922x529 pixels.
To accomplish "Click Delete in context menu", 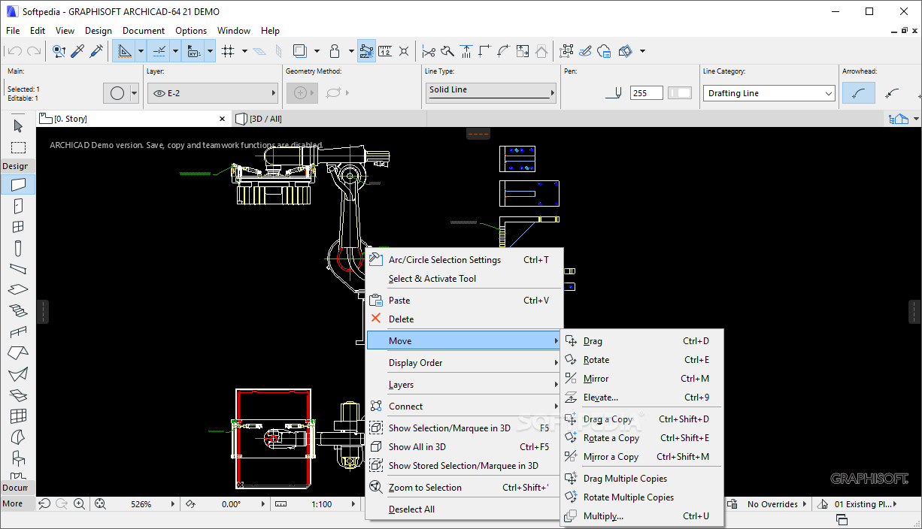I will tap(464, 319).
